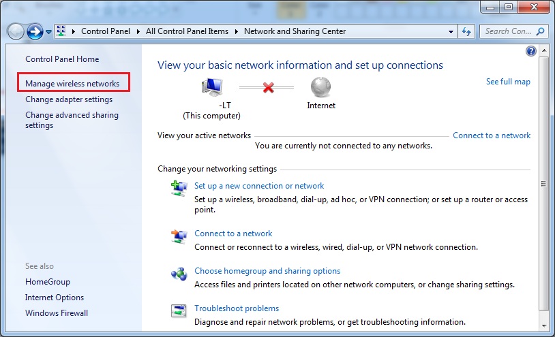
Task: Select the Control Panel breadcrumb
Action: pyautogui.click(x=106, y=31)
